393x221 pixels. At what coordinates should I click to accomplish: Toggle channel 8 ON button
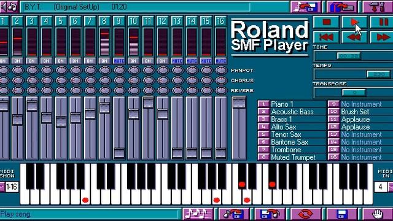104,61
